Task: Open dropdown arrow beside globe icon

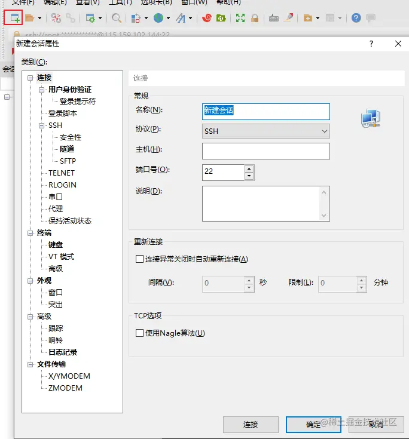Action: 168,19
